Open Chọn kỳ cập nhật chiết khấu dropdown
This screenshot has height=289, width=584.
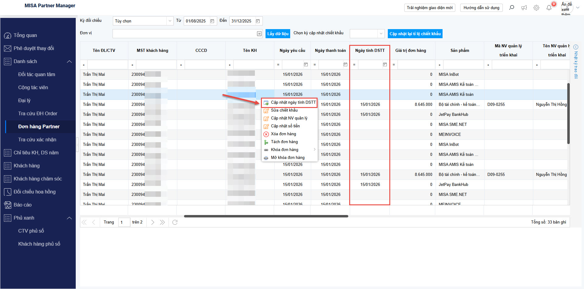(x=381, y=34)
